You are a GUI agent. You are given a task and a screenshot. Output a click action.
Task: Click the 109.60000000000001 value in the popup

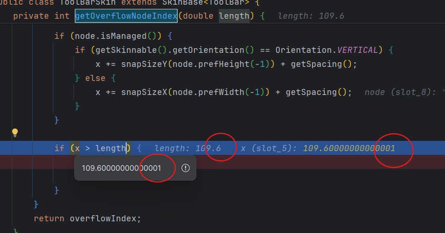[121, 168]
